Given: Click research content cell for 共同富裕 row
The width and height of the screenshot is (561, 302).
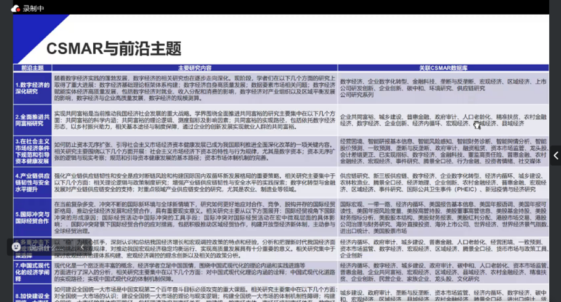Looking at the screenshot, I should (x=194, y=120).
